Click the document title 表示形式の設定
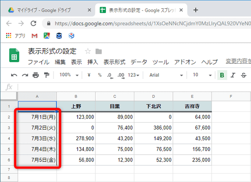The image size is (251, 182). [x=52, y=52]
